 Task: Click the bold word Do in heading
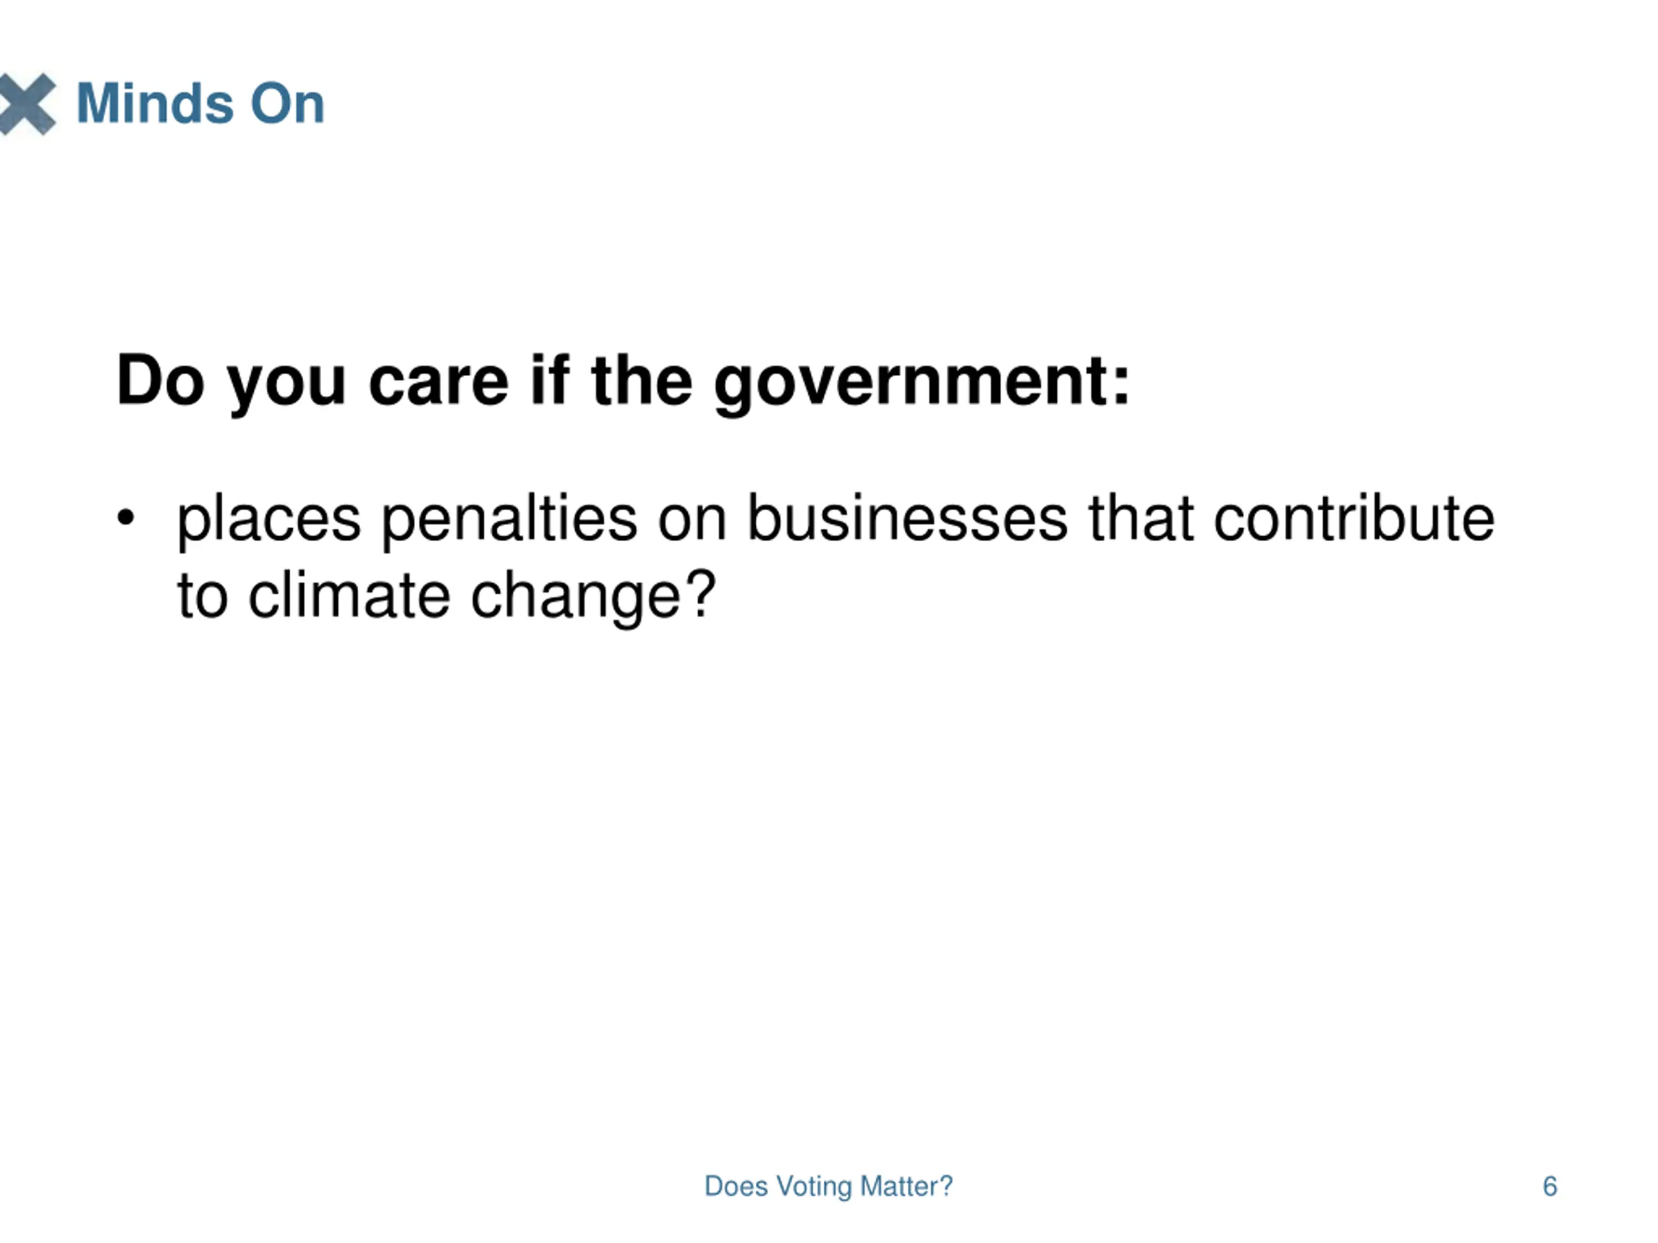click(161, 381)
